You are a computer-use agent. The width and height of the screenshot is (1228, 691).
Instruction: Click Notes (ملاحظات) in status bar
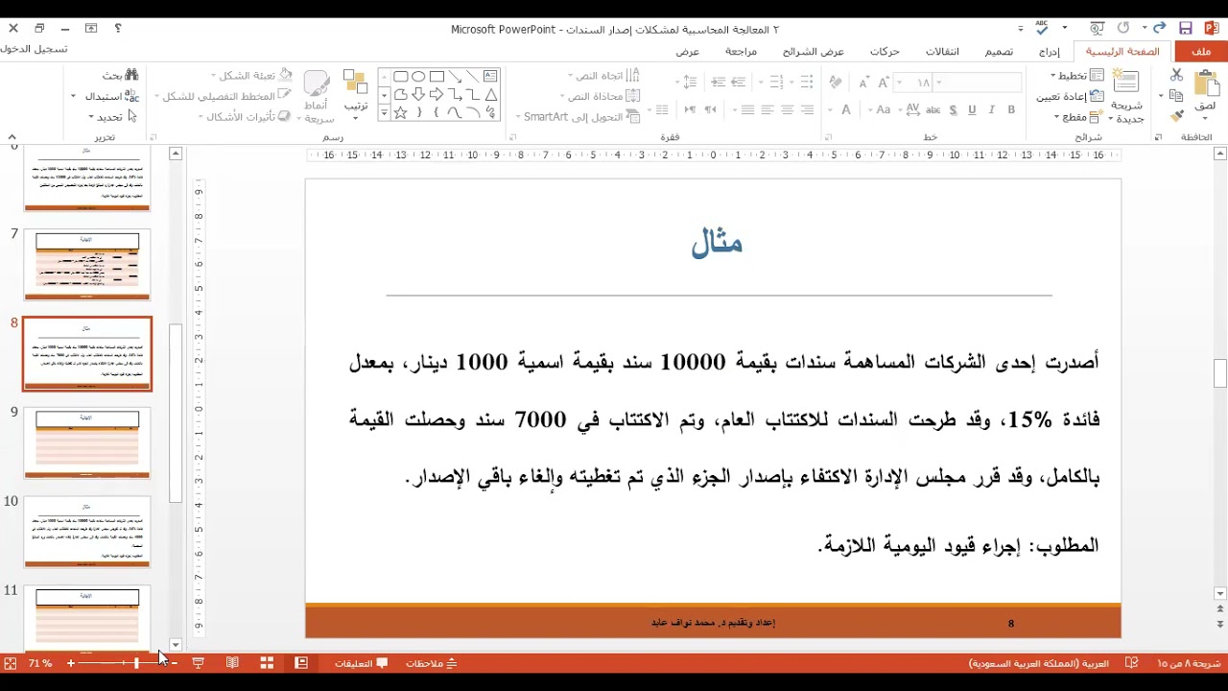tap(431, 663)
